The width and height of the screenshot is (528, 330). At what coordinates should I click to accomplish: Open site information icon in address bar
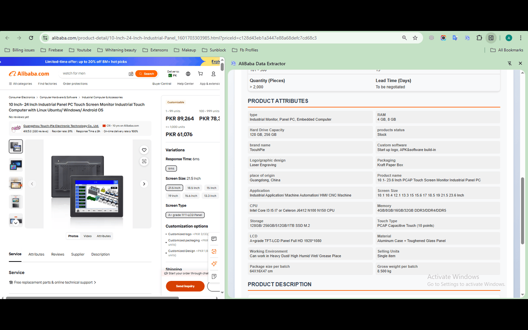[x=45, y=38]
